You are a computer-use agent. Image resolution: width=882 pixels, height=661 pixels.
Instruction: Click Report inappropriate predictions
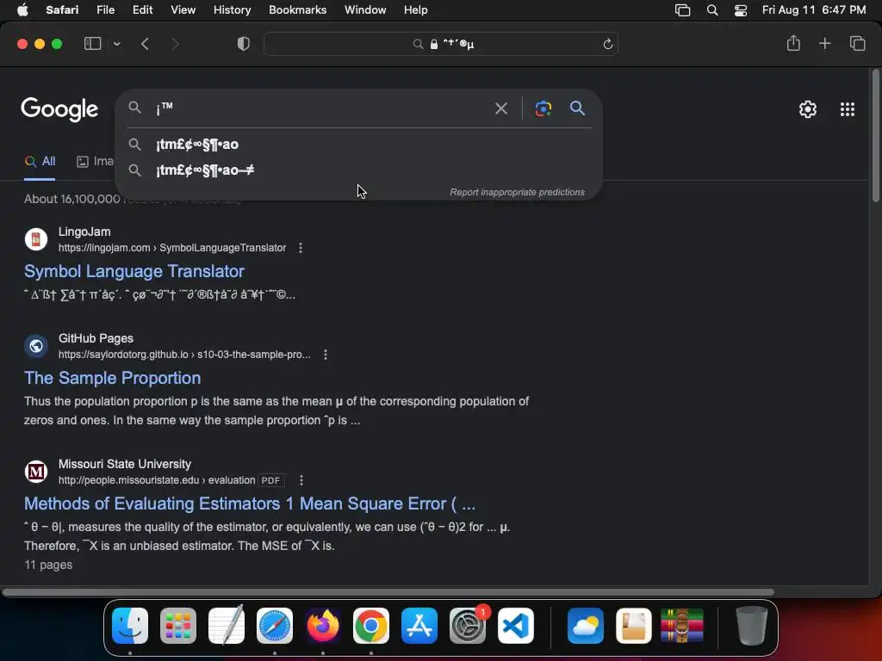pos(517,192)
